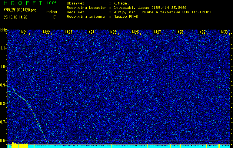The image size is (233, 148).
Task: Click the 1.00f version label
Action: click(x=51, y=3)
